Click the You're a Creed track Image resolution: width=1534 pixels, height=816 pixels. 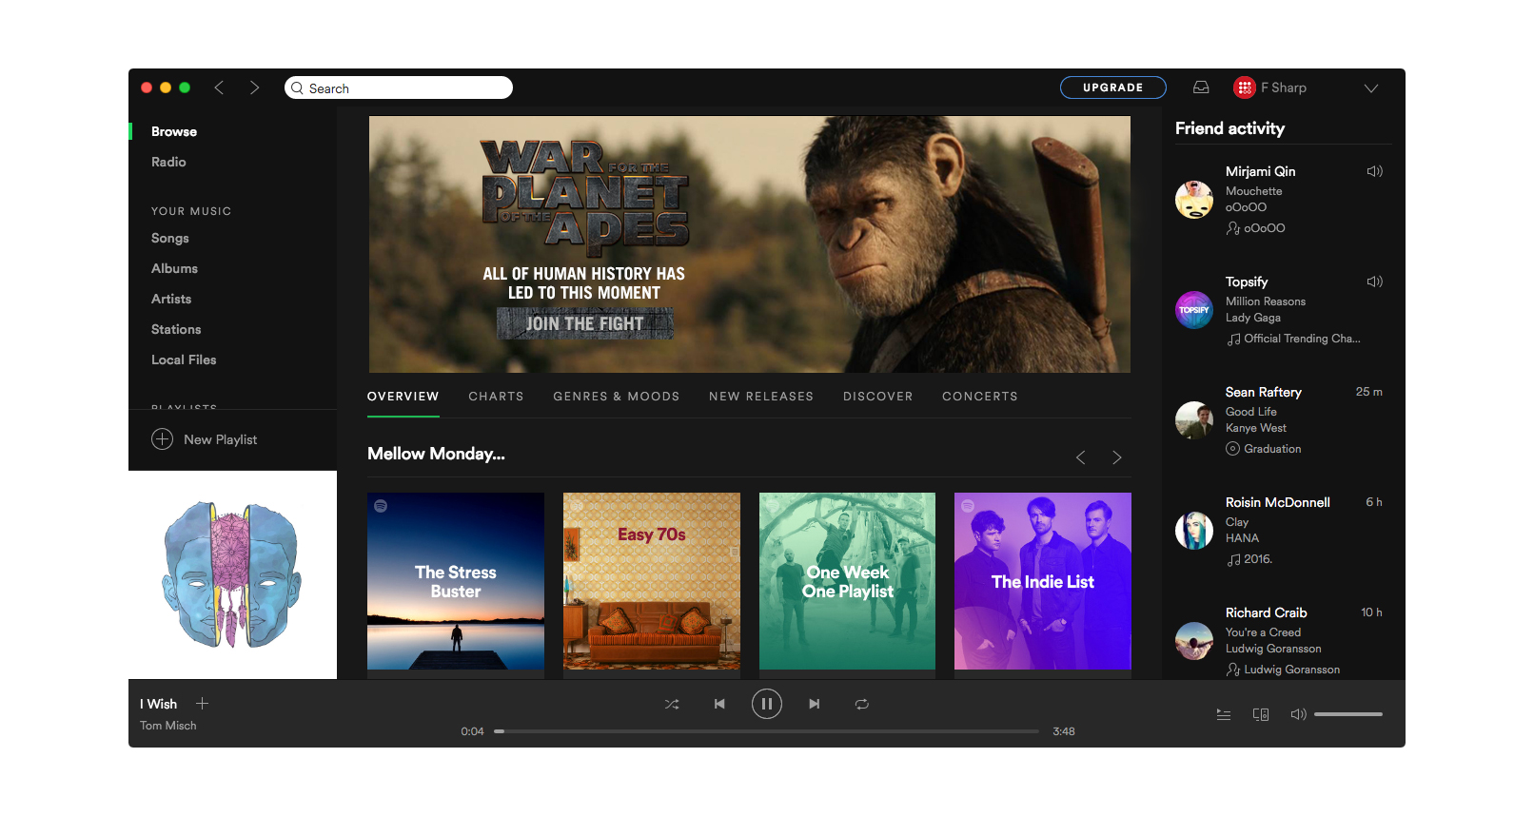coord(1264,632)
